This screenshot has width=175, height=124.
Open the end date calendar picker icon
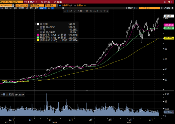pos(29,5)
